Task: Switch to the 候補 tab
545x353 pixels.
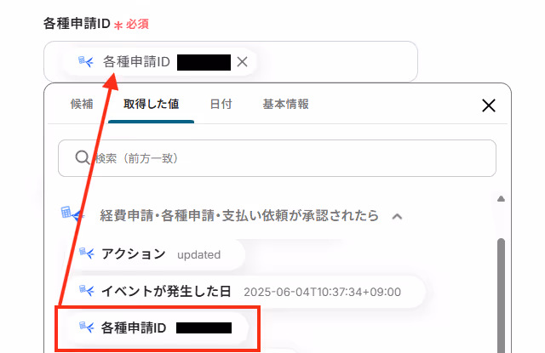Action: pyautogui.click(x=82, y=104)
